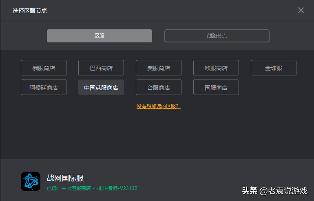
Task: Select the 巴西商店 region
Action: (101, 68)
